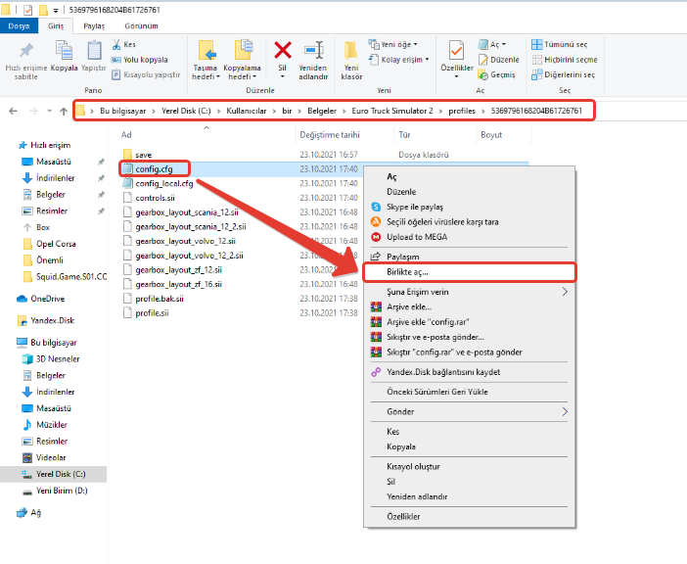Open Kolay erişim dropdown
The height and width of the screenshot is (564, 687).
[x=398, y=60]
